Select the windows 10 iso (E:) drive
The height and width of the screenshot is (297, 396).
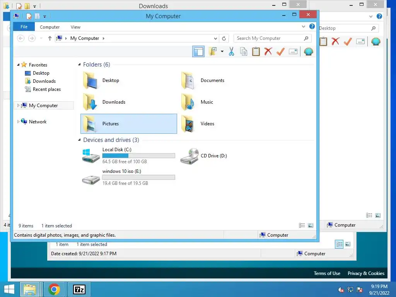(129, 177)
